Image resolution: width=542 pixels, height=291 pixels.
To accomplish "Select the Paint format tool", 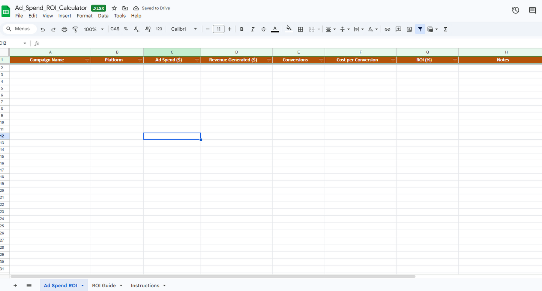I will coord(75,29).
